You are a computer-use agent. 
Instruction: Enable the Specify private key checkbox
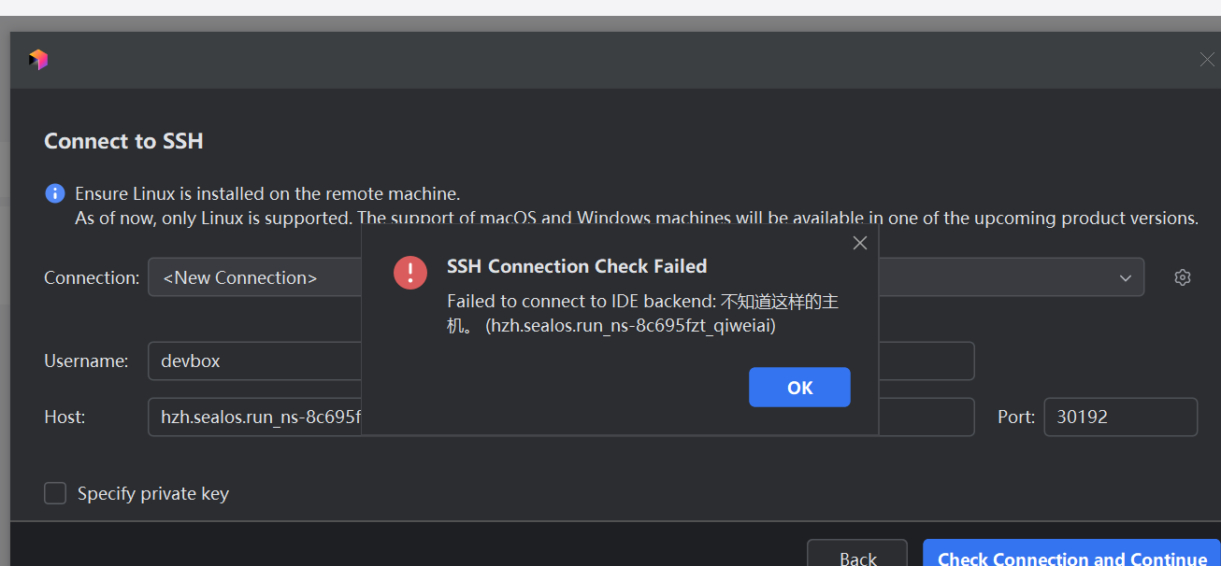coord(56,493)
